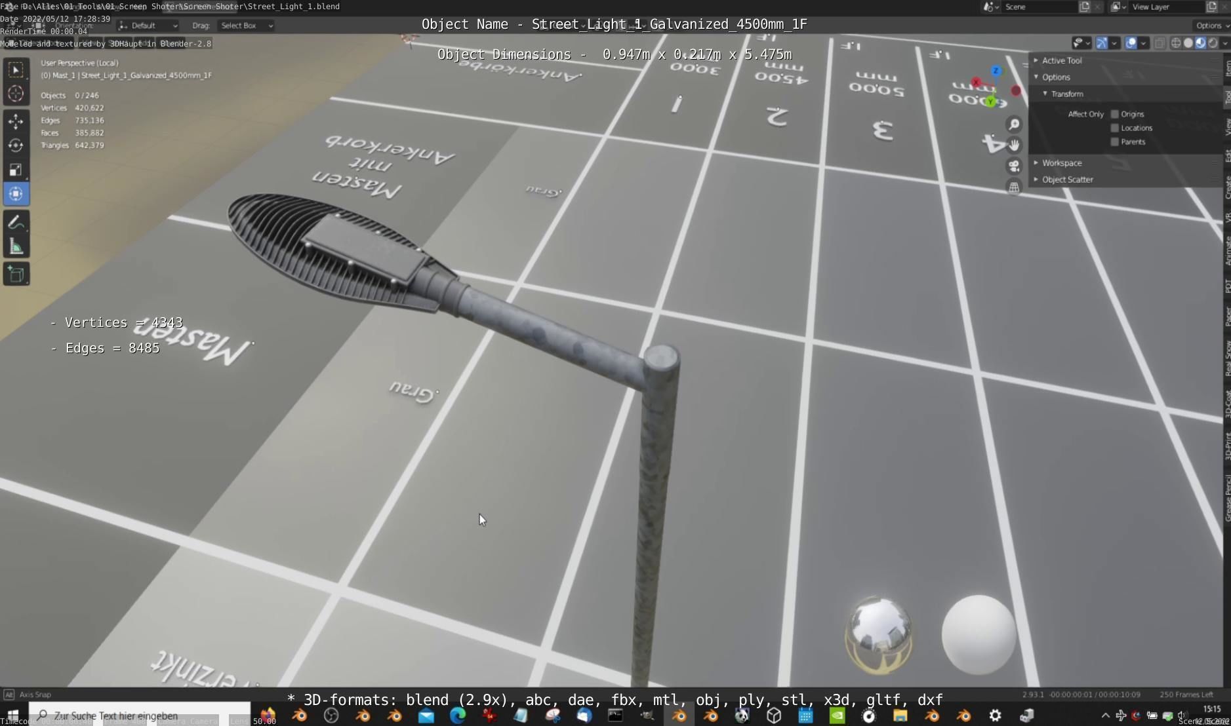
Task: Select the Annotate tool
Action: (16, 223)
